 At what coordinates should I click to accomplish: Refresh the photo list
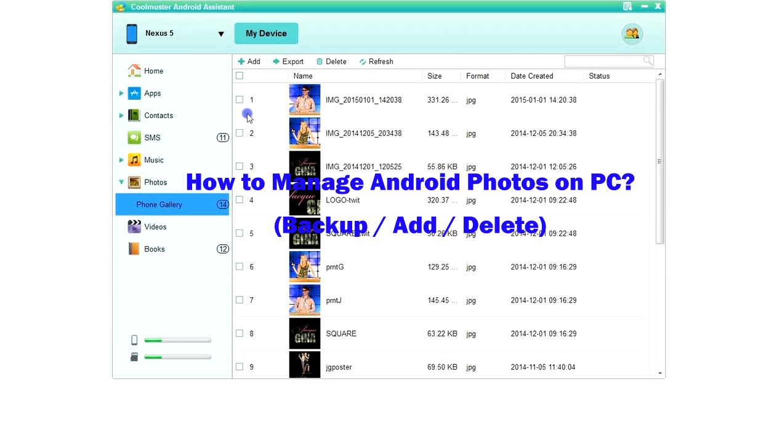click(x=376, y=62)
